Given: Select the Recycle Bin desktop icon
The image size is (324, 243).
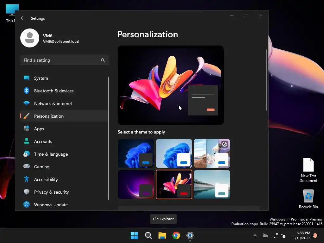Looking at the screenshot, I should click(x=308, y=199).
